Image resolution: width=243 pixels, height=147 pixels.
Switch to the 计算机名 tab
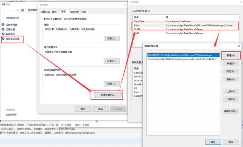click(x=45, y=12)
